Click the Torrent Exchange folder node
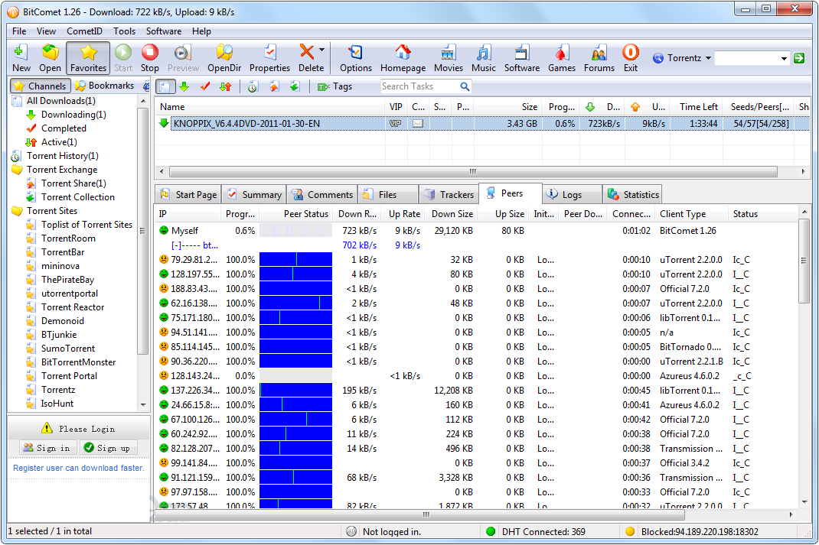Image resolution: width=819 pixels, height=545 pixels. coord(62,170)
